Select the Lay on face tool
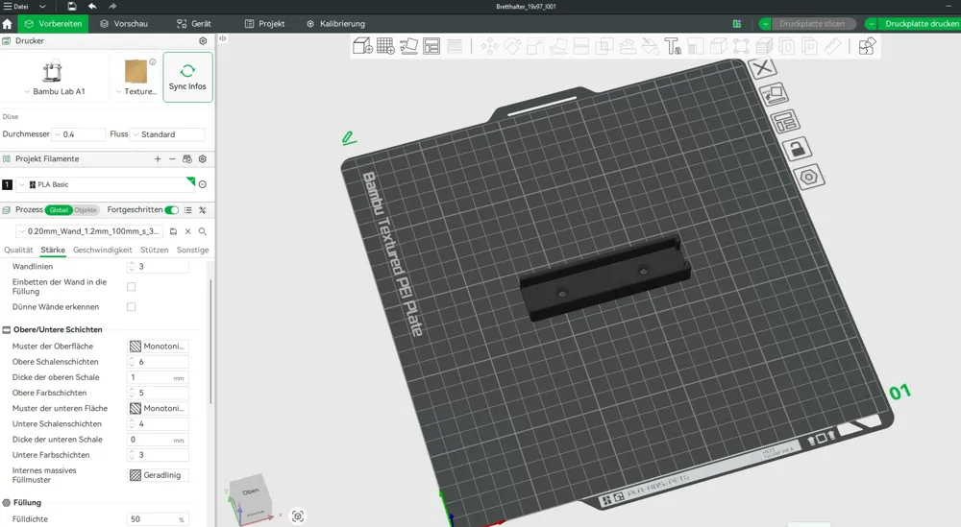Image resolution: width=961 pixels, height=527 pixels. [558, 46]
